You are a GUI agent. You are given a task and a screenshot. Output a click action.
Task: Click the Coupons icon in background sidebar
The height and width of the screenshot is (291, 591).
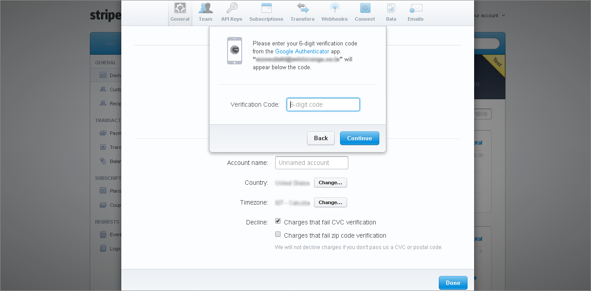coord(103,205)
